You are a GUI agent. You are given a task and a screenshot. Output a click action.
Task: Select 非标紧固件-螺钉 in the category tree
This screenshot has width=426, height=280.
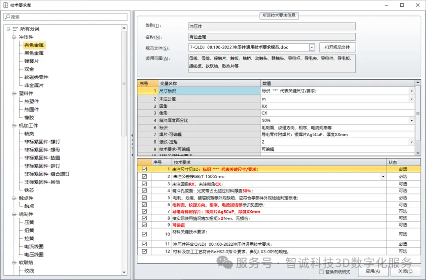(42, 142)
